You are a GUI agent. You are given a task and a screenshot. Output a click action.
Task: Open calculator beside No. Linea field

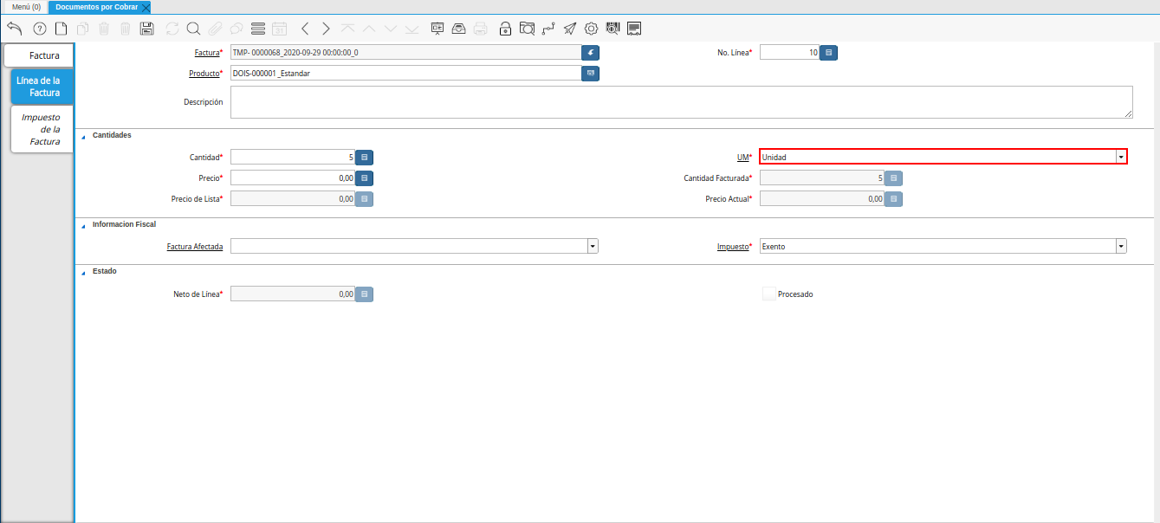(829, 53)
